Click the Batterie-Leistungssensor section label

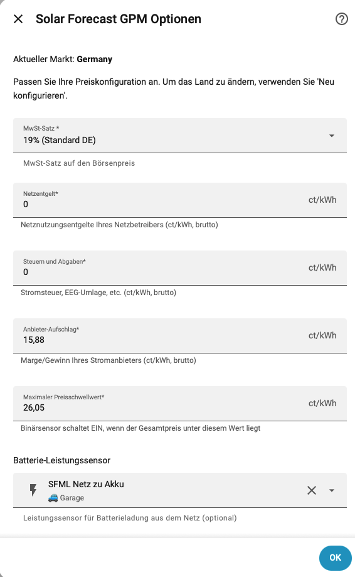61,460
